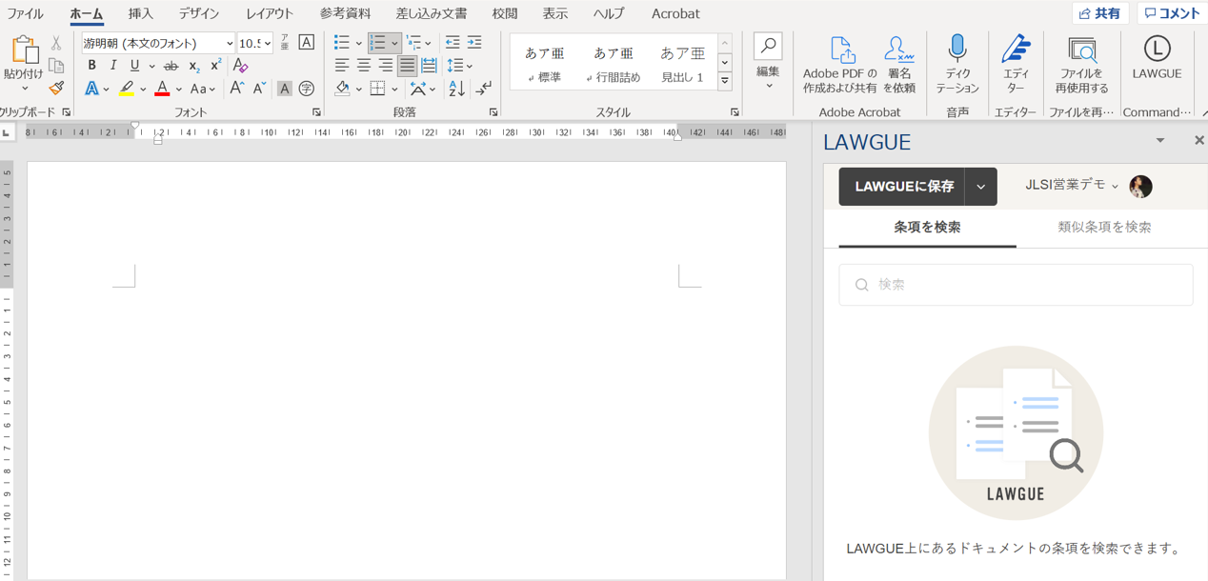Open the 挿入 ribbon tab
Image resolution: width=1208 pixels, height=581 pixels.
coord(140,13)
